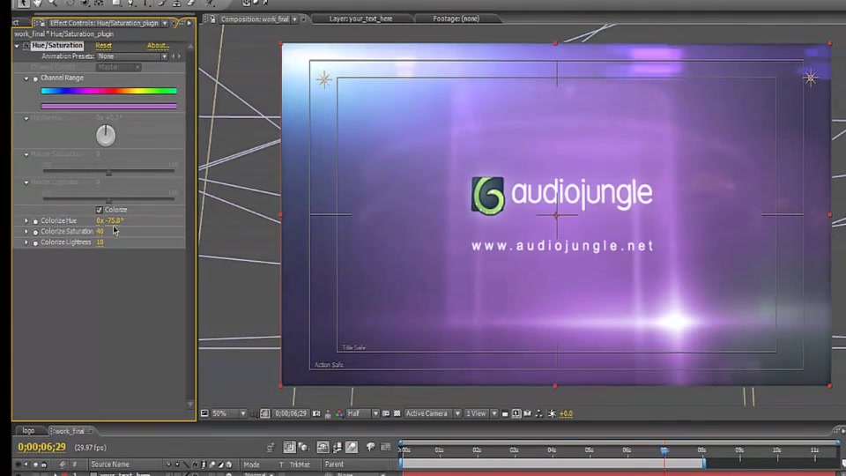
Task: Toggle pixel aspect ratio correction
Action: pyautogui.click(x=505, y=414)
